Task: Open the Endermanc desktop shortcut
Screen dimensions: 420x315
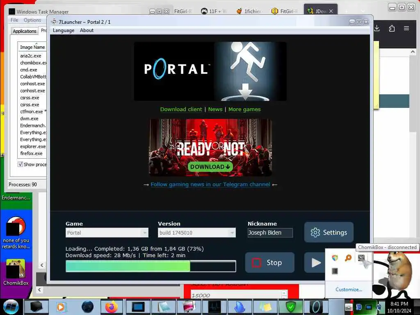Action: click(x=16, y=198)
